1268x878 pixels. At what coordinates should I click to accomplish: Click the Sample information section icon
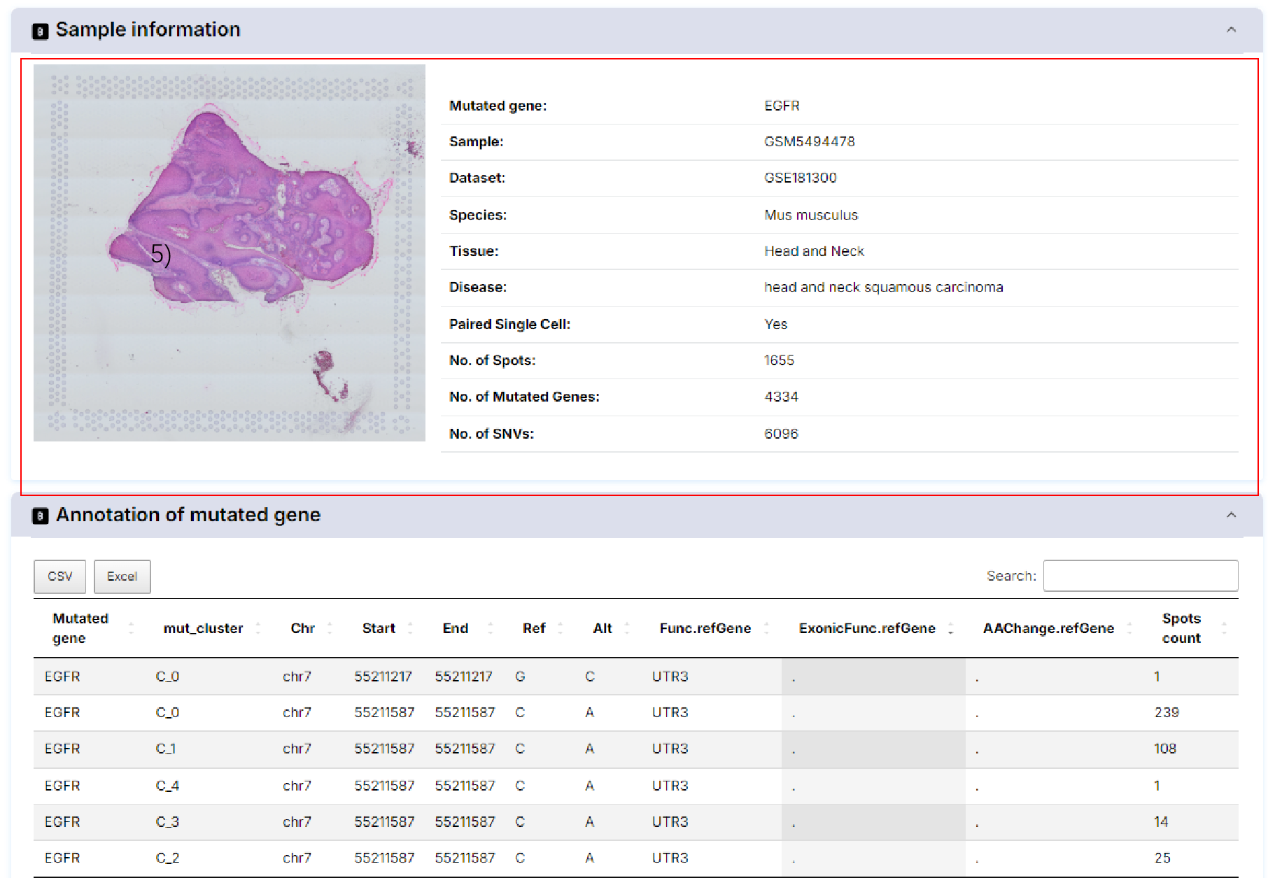tap(41, 31)
